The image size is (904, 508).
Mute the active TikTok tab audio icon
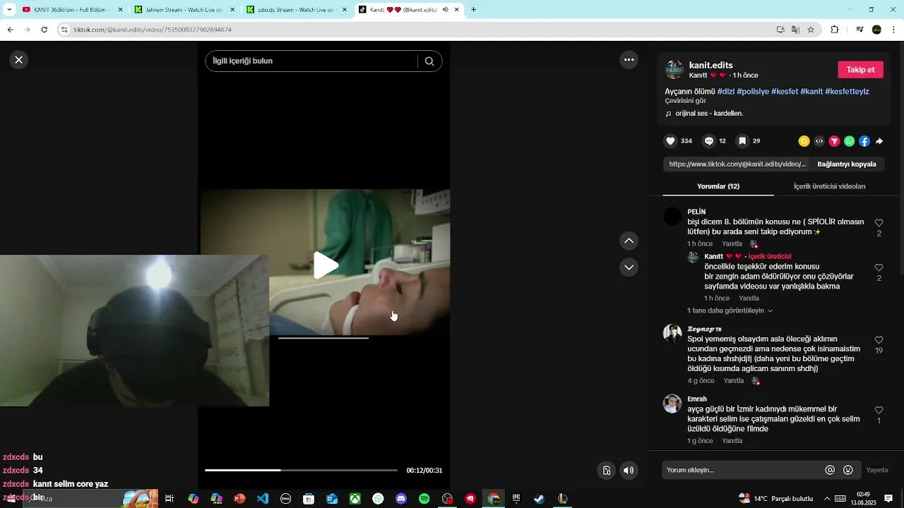tap(446, 10)
